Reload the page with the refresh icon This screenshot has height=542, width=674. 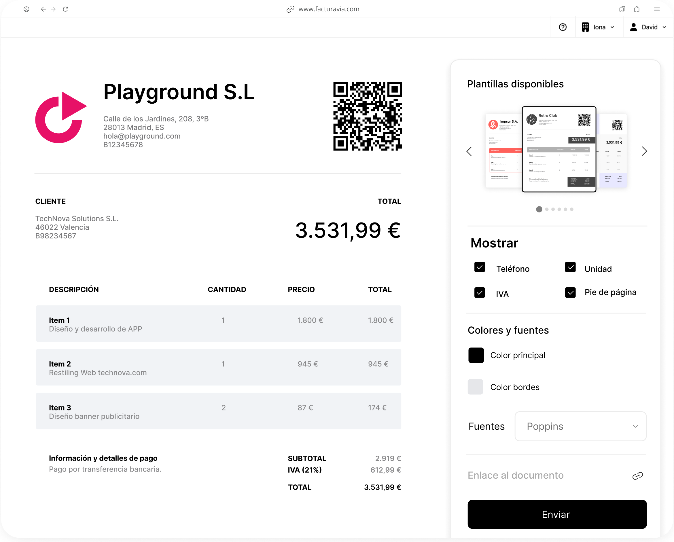tap(65, 9)
